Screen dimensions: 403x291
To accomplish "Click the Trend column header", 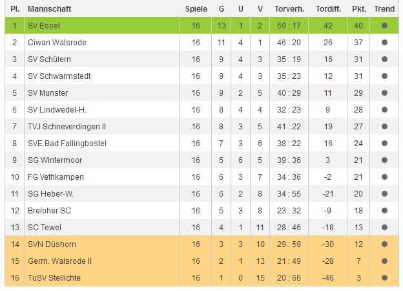I will [384, 9].
